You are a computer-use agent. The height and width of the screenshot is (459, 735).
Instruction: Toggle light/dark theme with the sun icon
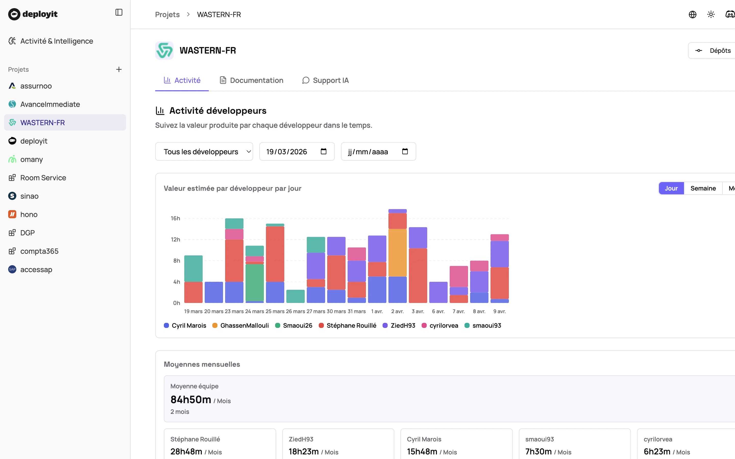click(x=711, y=14)
